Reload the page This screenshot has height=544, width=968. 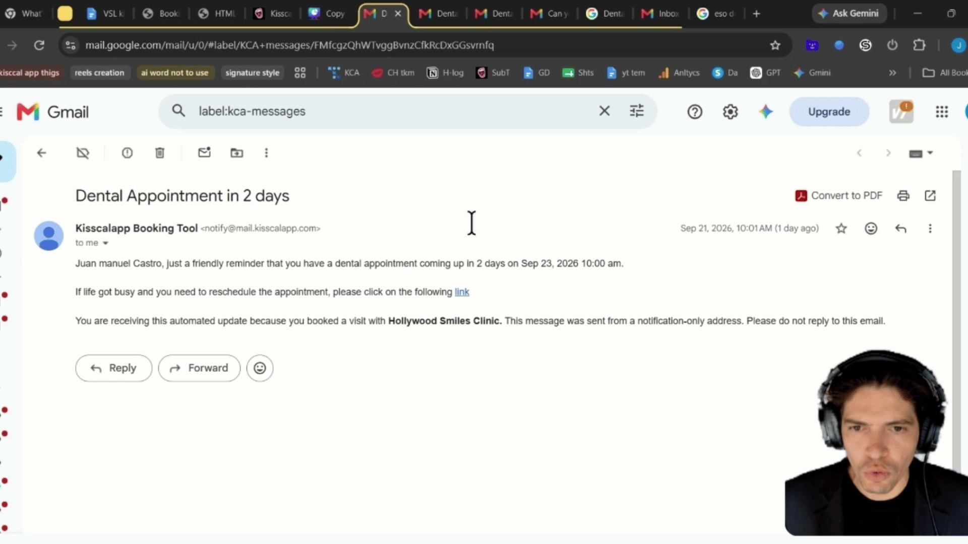(x=39, y=45)
